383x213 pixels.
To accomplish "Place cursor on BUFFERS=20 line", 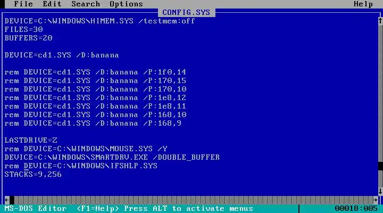I will click(28, 38).
